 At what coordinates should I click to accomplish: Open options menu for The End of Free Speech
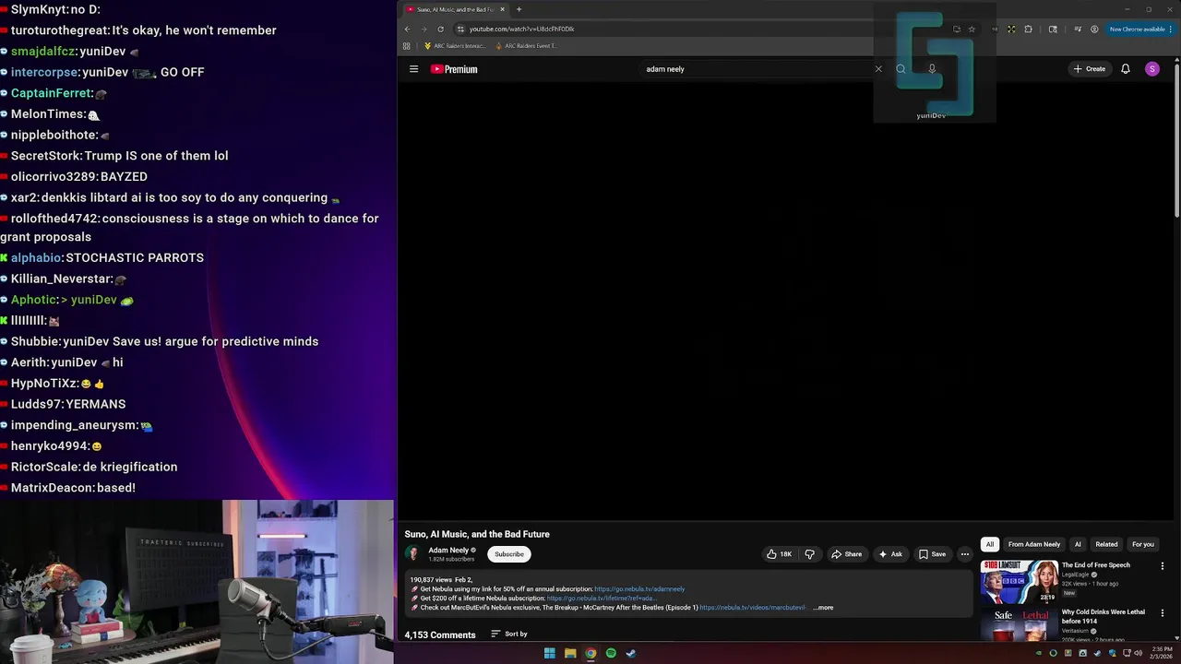click(1163, 566)
